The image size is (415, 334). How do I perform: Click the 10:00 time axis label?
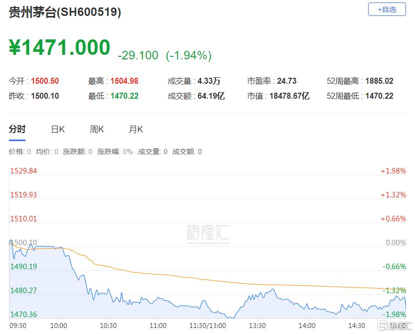(58, 326)
